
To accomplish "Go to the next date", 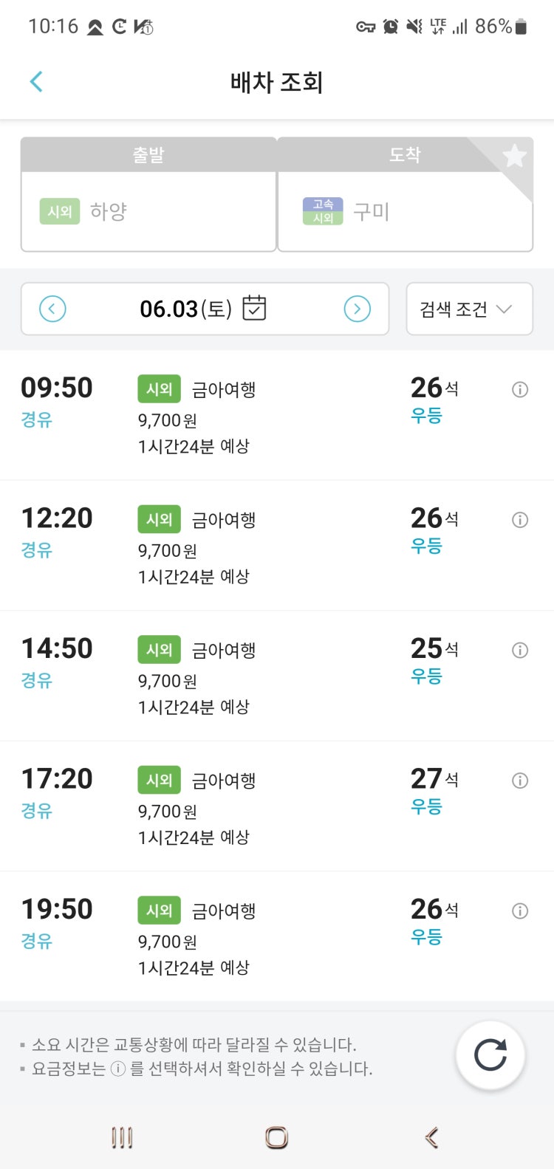I will (358, 309).
